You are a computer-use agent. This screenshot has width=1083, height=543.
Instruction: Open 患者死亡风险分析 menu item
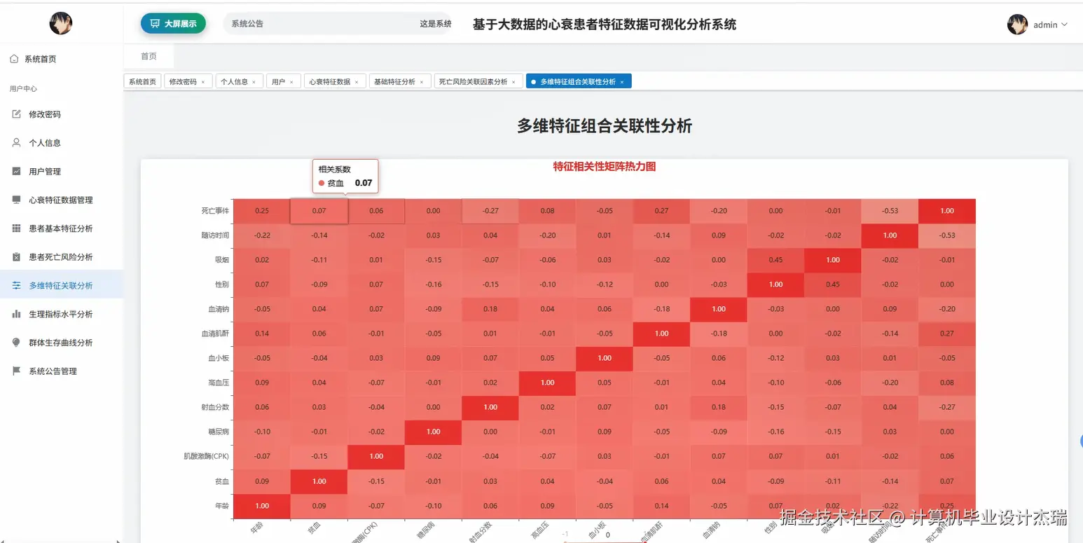(62, 257)
